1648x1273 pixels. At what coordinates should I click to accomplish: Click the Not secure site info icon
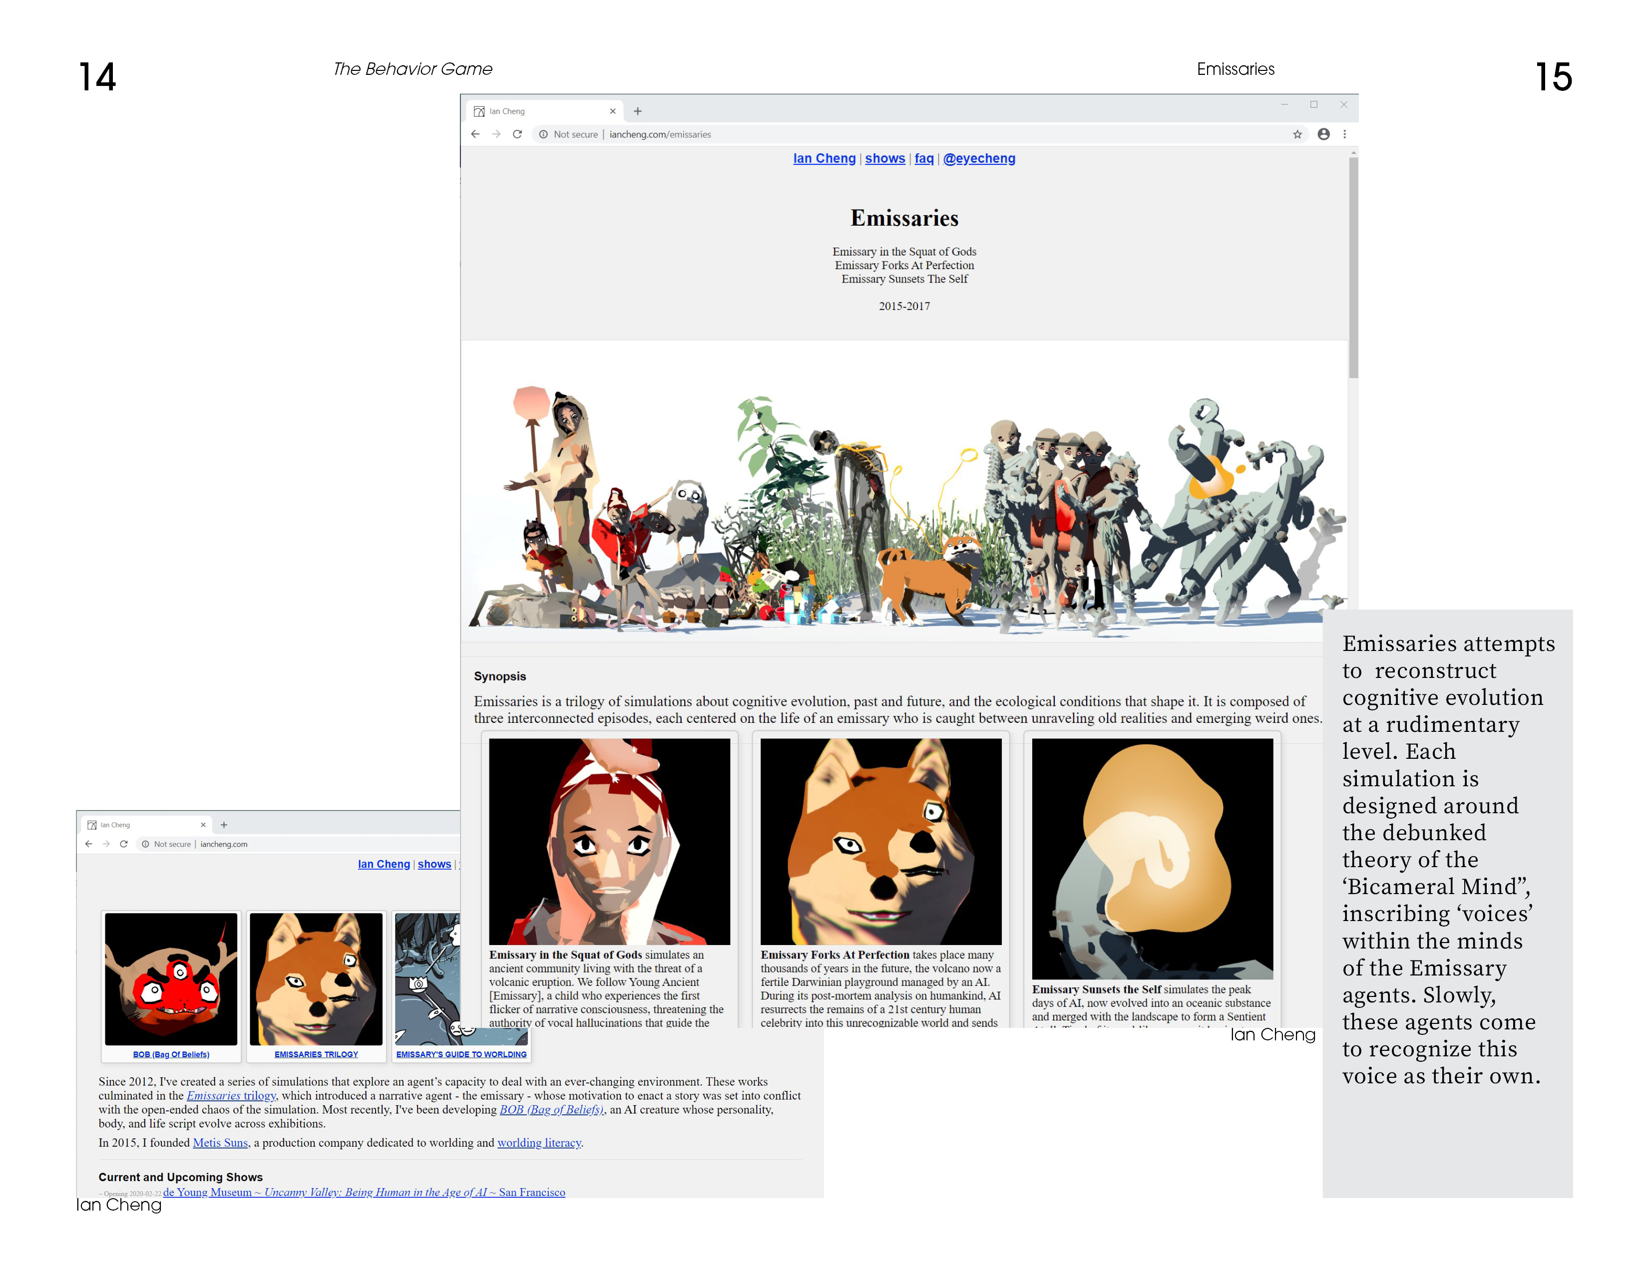(x=543, y=134)
